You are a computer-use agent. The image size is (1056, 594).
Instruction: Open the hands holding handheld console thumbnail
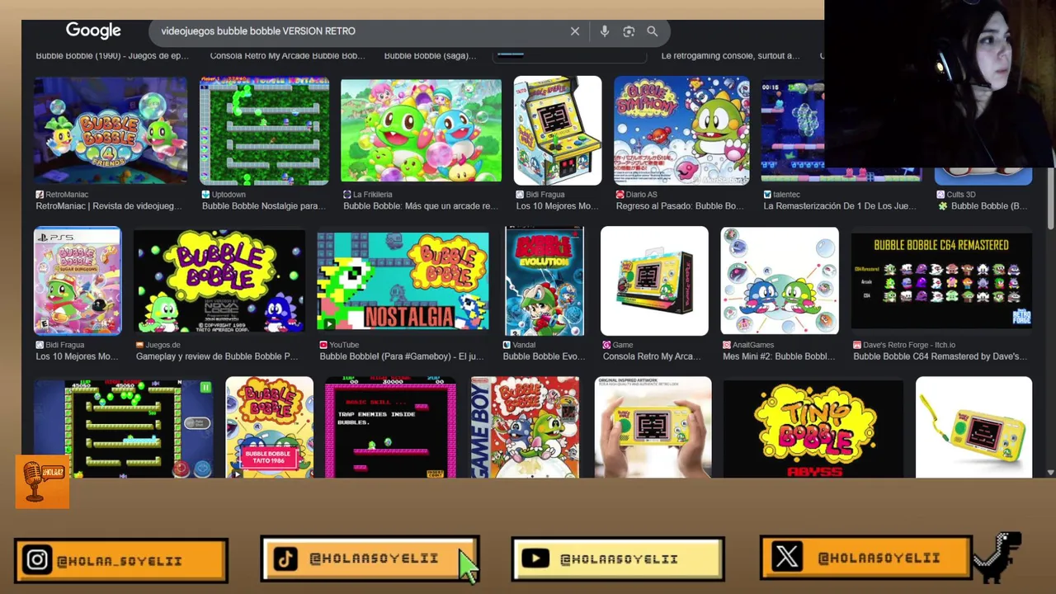[653, 427]
